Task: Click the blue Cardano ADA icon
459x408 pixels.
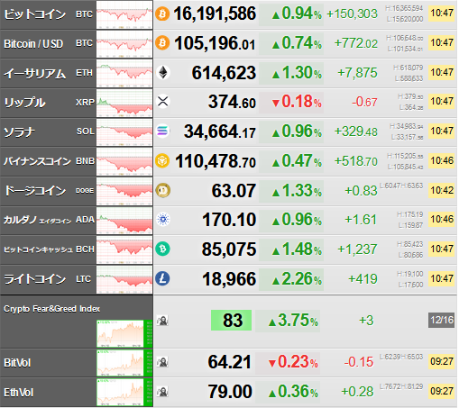Action: tap(163, 220)
